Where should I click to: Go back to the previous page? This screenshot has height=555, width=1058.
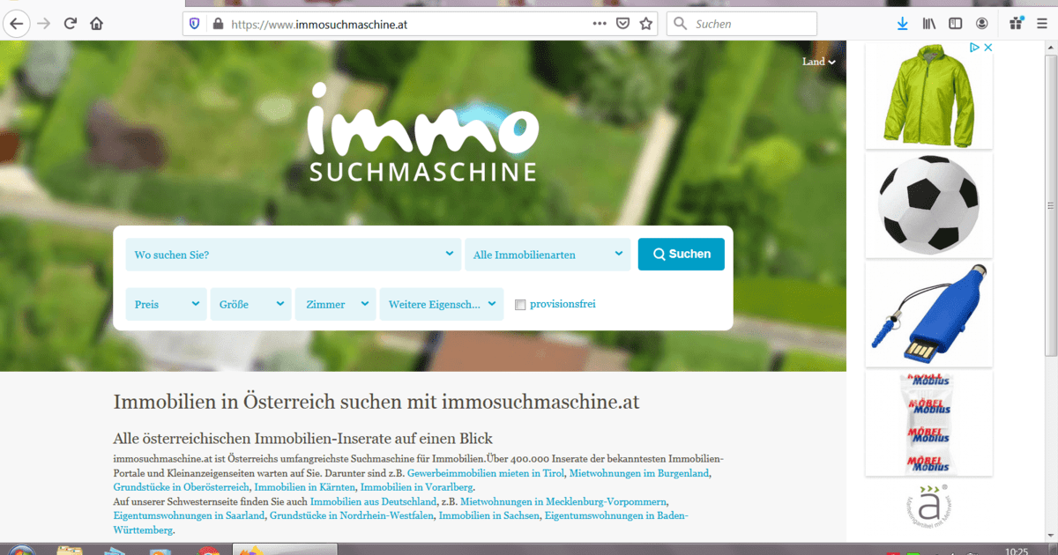(x=17, y=24)
